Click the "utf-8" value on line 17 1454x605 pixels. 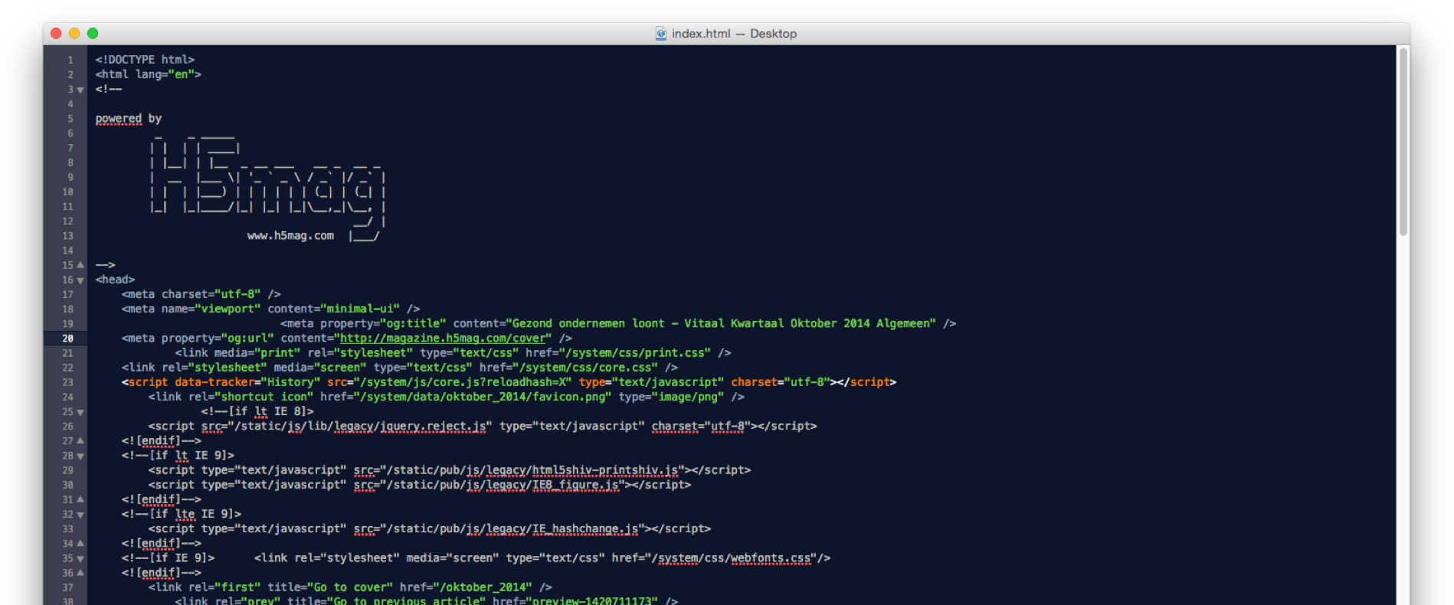point(237,294)
